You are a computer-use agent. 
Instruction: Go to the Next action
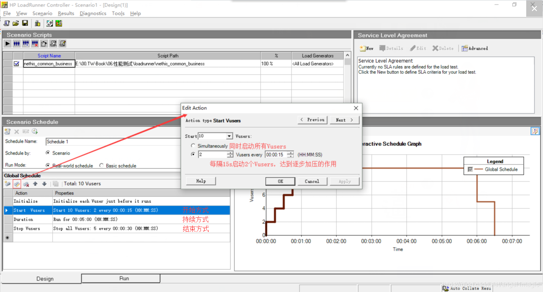[345, 120]
